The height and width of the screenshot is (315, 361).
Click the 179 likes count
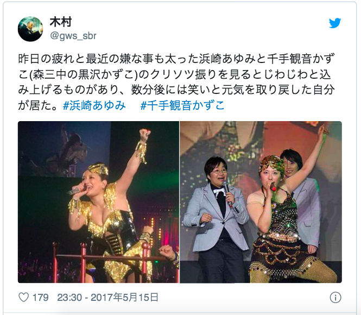click(x=41, y=298)
